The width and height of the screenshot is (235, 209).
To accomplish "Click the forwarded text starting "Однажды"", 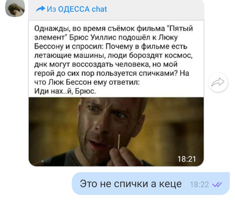I will click(x=113, y=60).
